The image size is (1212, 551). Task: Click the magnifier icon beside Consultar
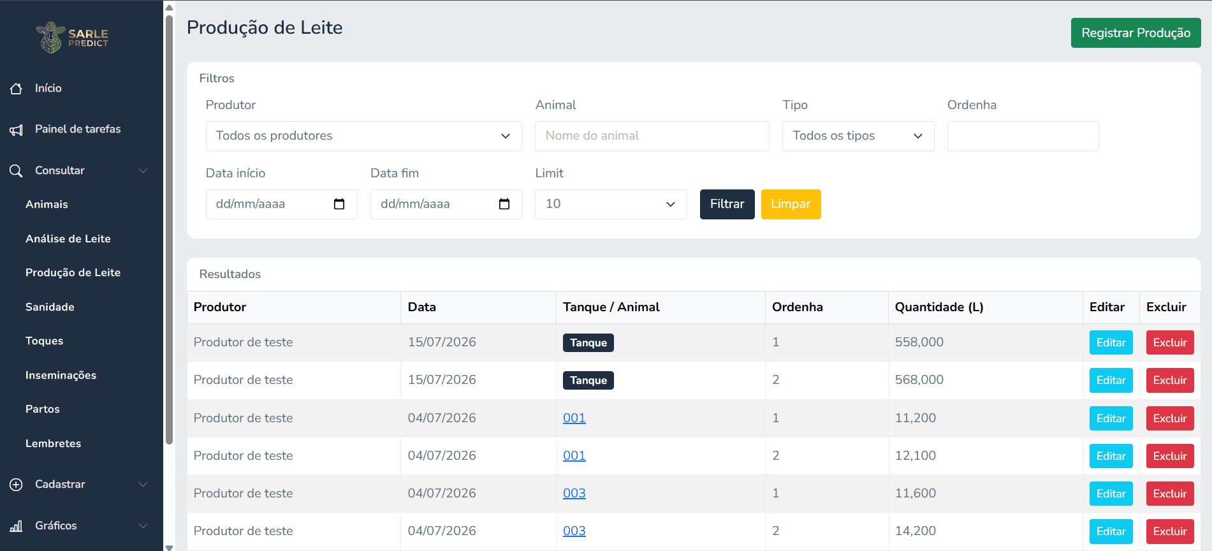[x=16, y=171]
